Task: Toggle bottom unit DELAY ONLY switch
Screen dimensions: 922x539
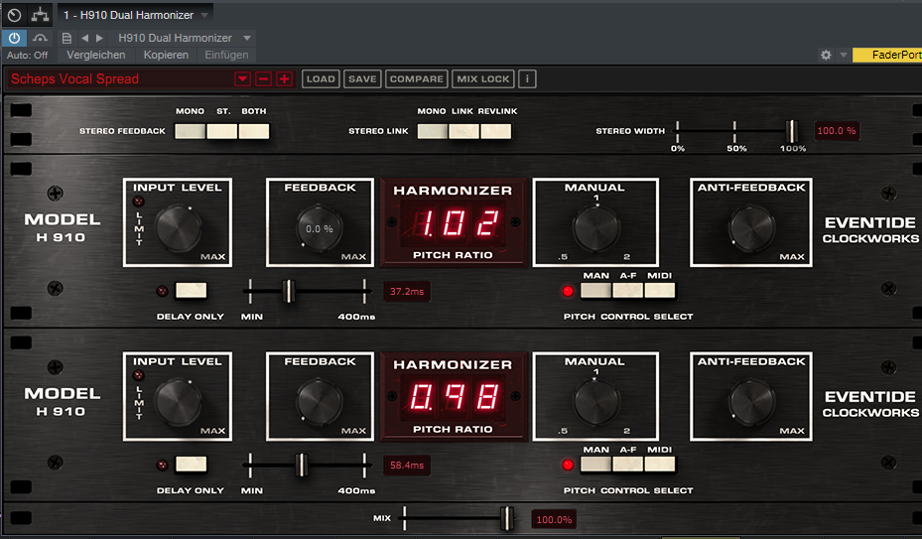Action: tap(192, 465)
